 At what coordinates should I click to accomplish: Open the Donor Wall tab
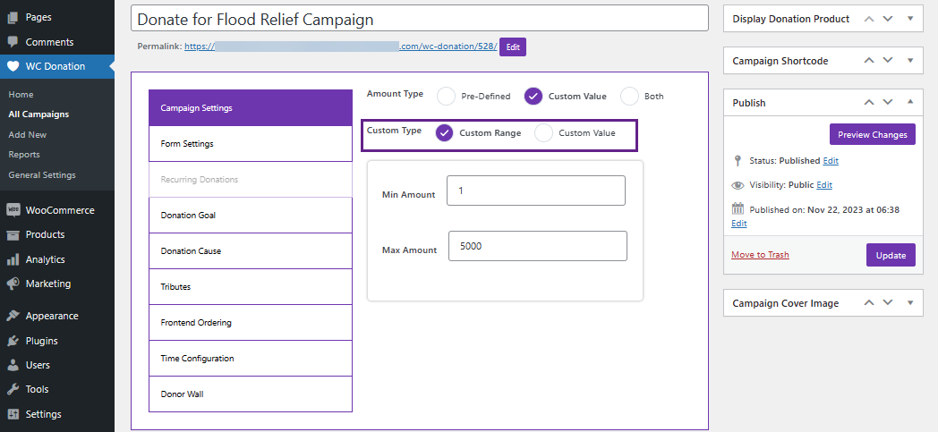251,394
